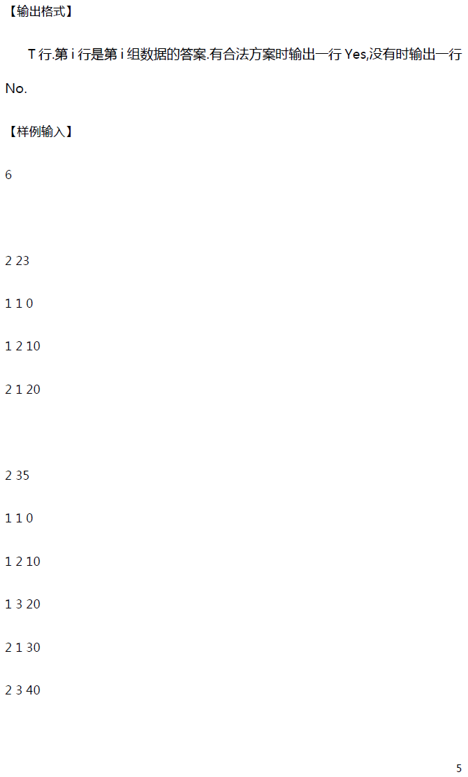Click the first 1 1 0 line
468x777 pixels.
coord(19,304)
